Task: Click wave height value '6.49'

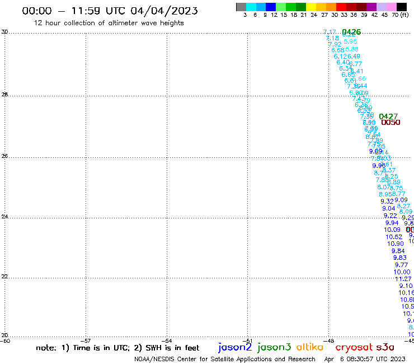Action: pyautogui.click(x=354, y=57)
